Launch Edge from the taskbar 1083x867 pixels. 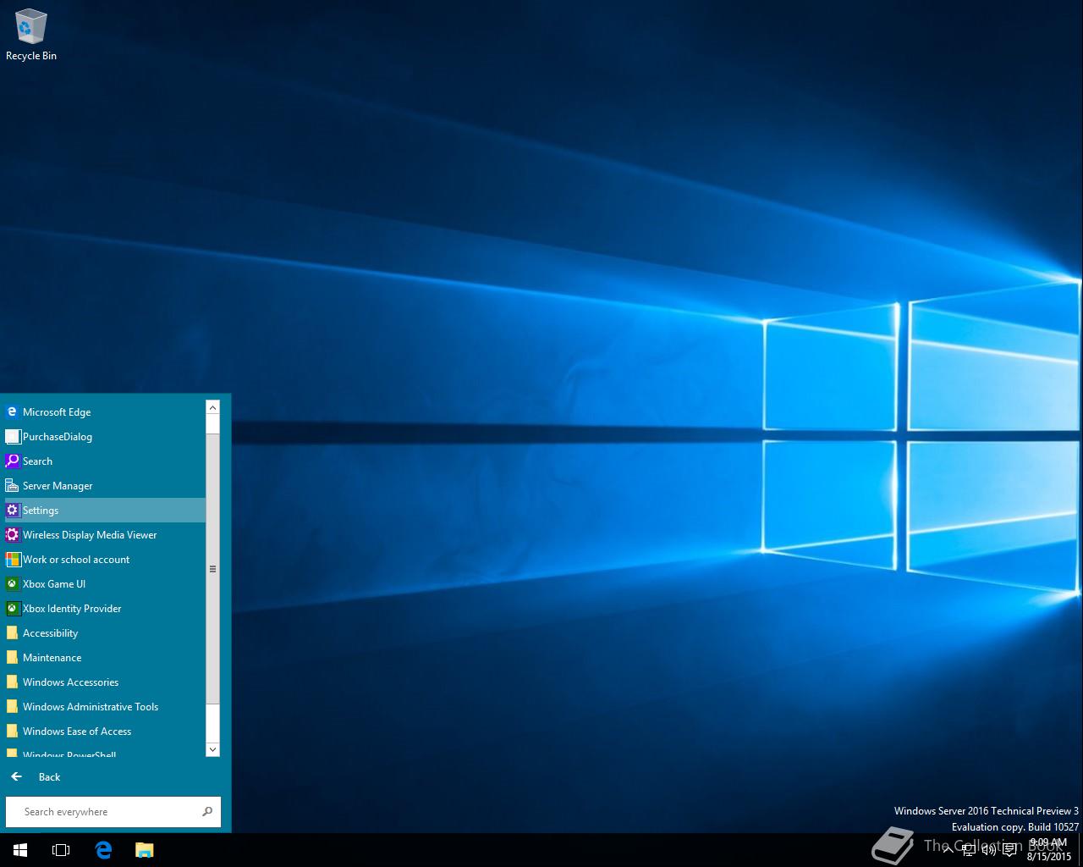coord(103,850)
